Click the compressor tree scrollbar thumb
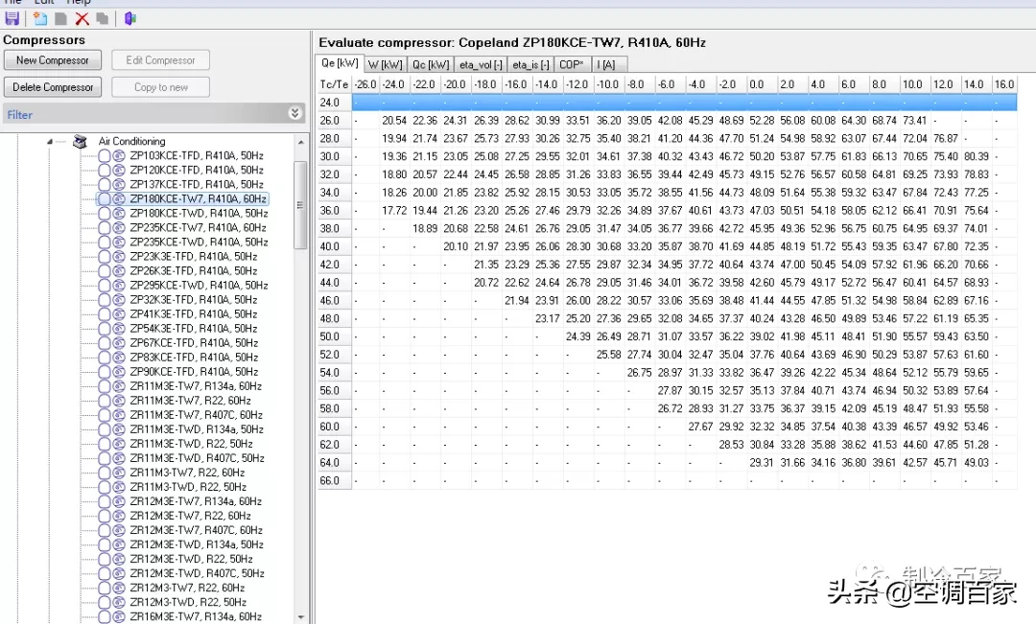This screenshot has height=624, width=1036. 300,205
